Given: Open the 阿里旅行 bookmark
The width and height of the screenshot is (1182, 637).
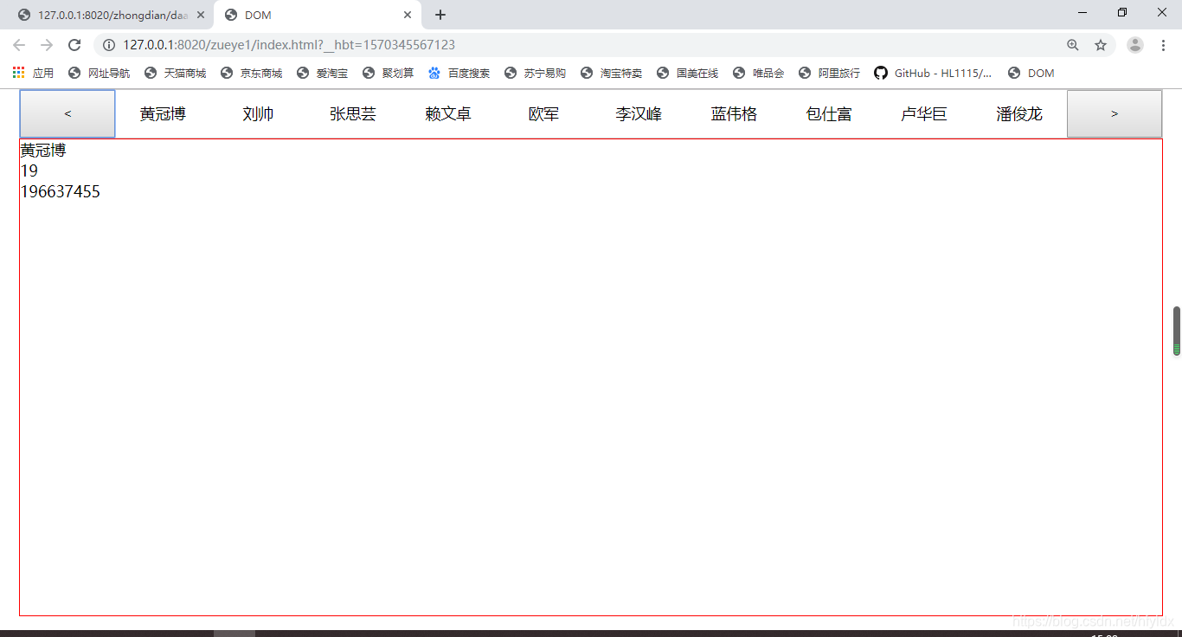Looking at the screenshot, I should (829, 74).
